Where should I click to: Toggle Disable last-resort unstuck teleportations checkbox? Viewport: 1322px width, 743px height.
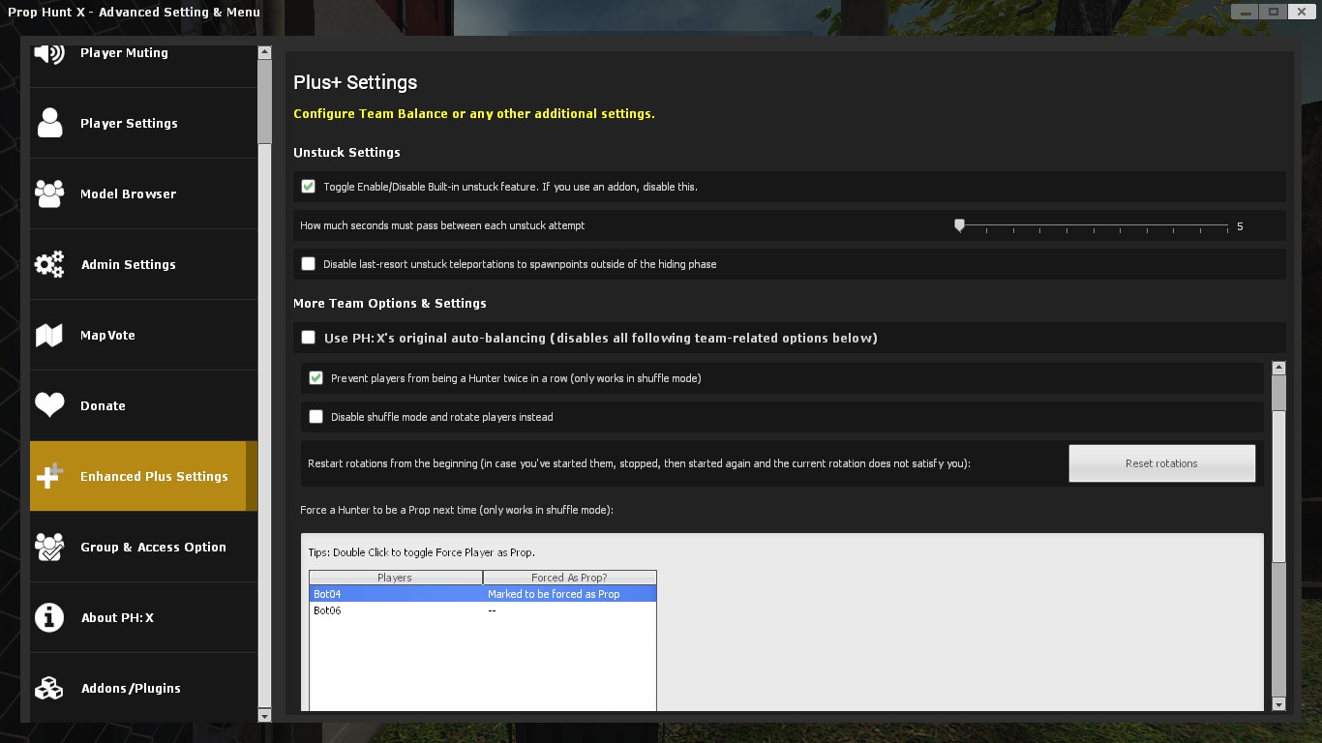click(x=308, y=264)
